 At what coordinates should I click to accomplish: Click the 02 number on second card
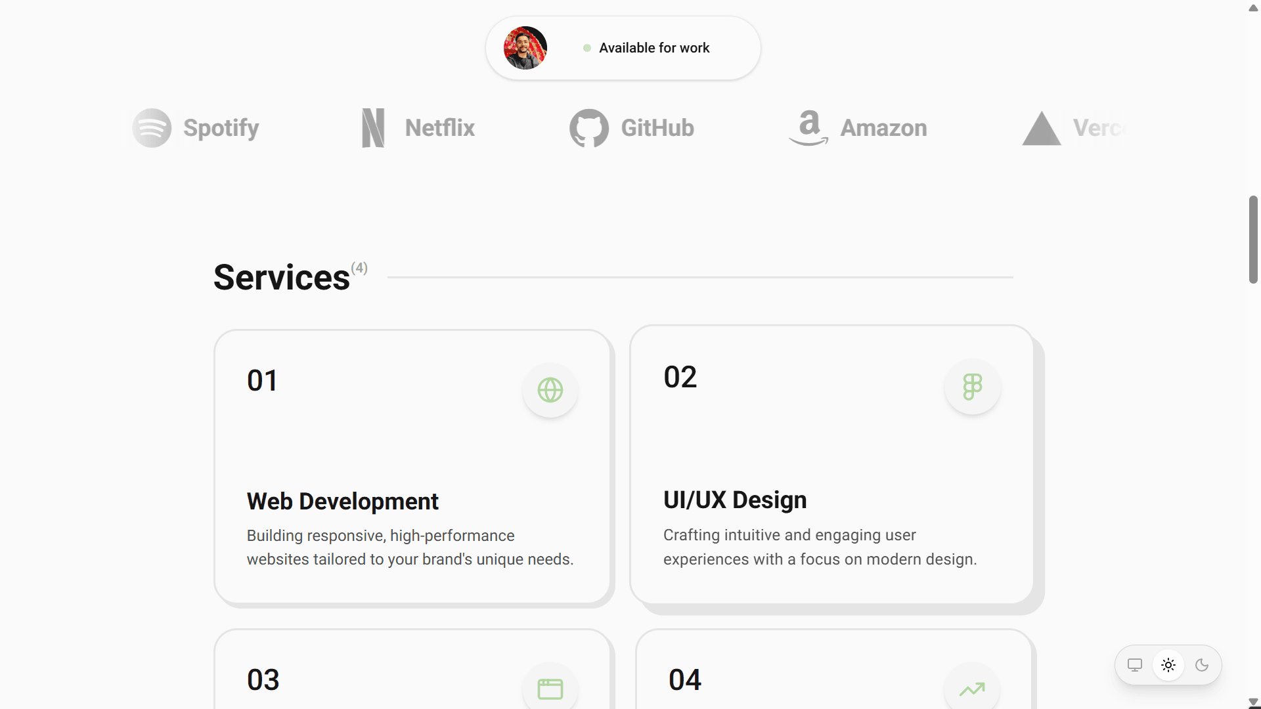click(680, 377)
